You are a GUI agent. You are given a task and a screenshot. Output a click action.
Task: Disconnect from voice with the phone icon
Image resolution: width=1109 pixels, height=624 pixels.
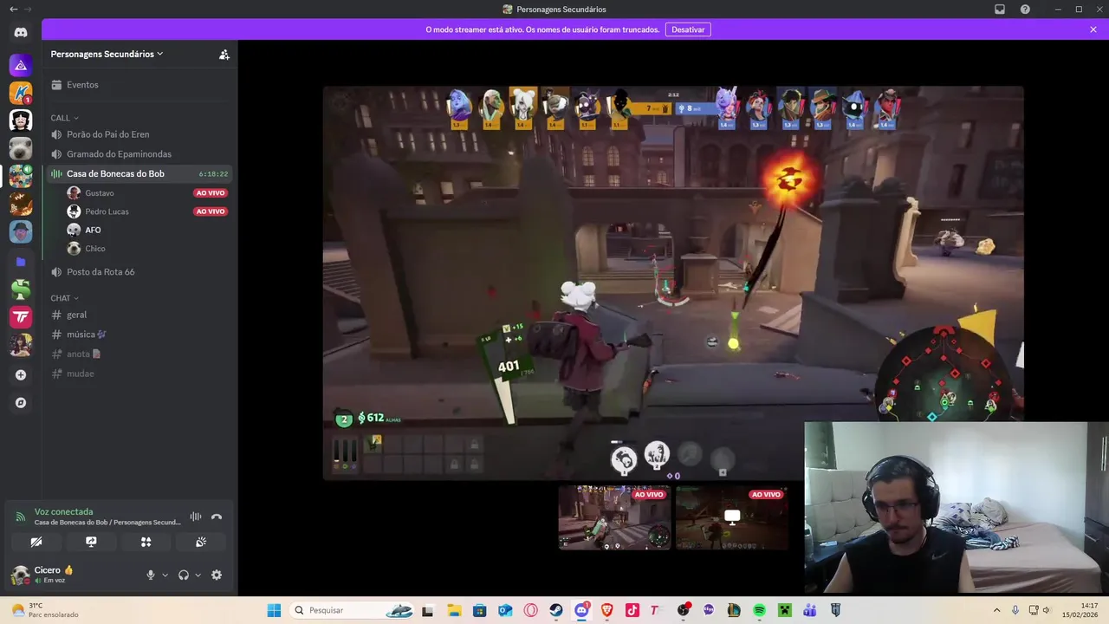point(217,517)
